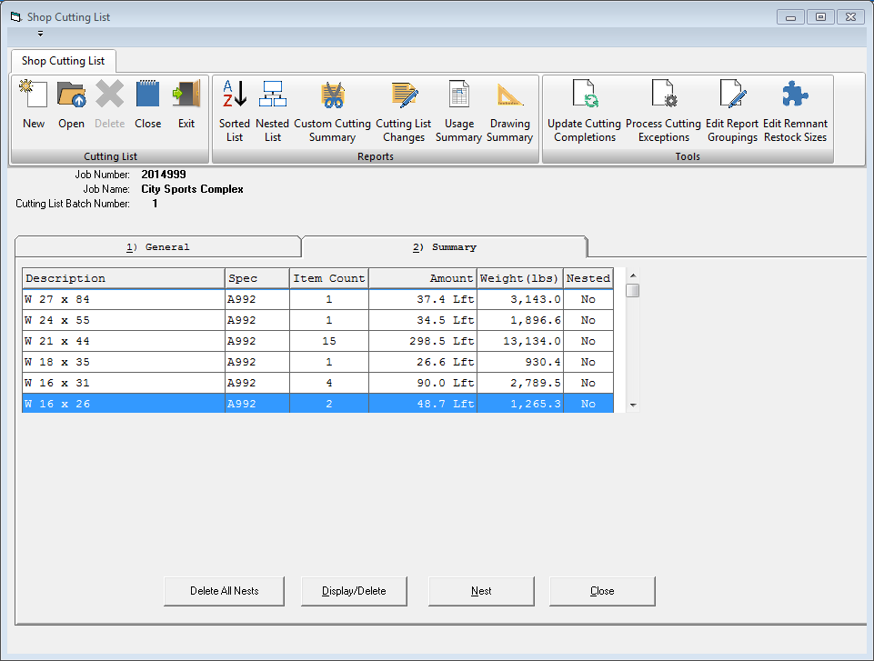Click the 1,265.3 weight cell

pos(520,404)
